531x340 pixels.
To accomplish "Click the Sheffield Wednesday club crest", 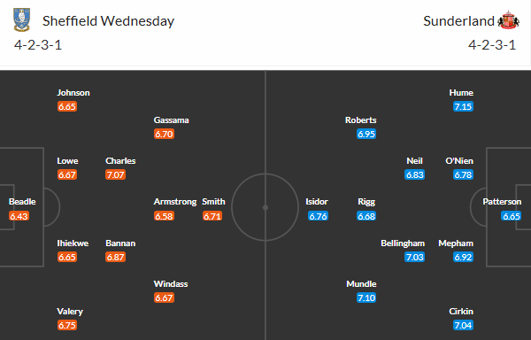I will (21, 20).
